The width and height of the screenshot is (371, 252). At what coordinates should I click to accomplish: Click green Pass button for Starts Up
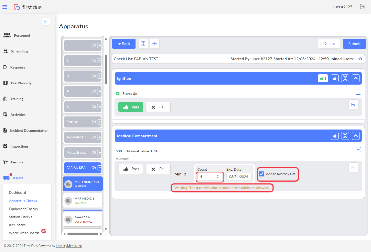pos(131,107)
